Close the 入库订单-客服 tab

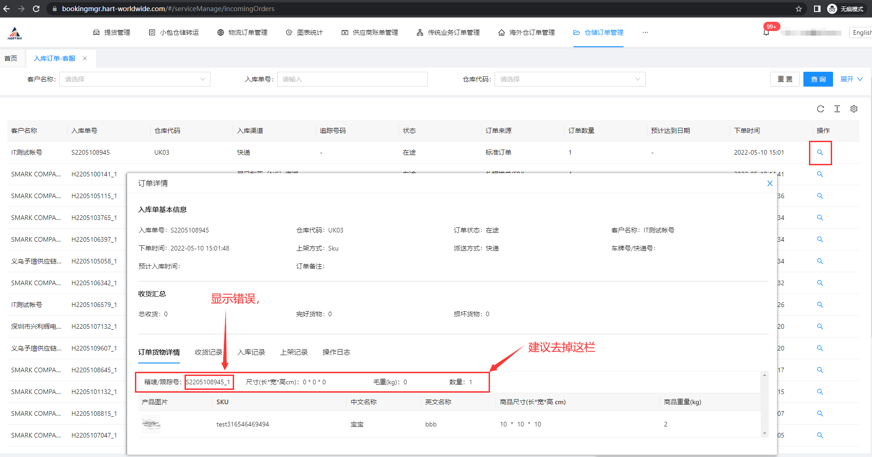click(85, 58)
